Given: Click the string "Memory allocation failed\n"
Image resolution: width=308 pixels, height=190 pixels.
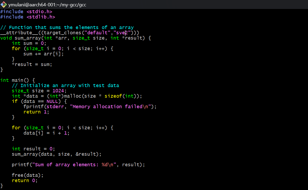Looking at the screenshot, I should tap(110, 107).
